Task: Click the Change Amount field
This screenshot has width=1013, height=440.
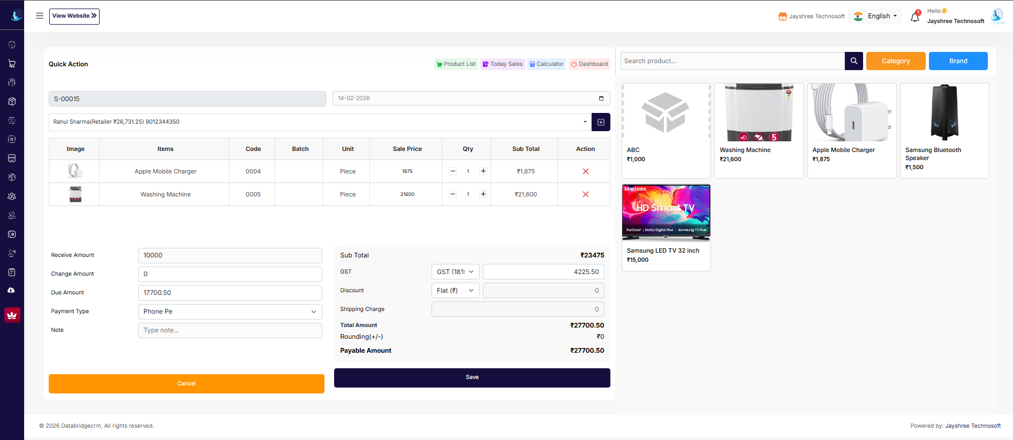Action: pos(230,274)
